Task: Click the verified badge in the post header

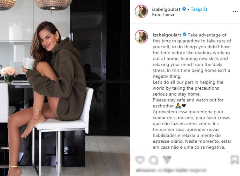Action: pos(184,9)
